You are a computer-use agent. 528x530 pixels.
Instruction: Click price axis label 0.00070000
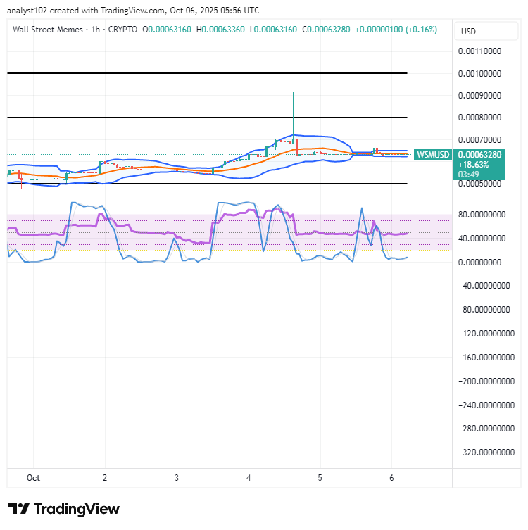point(479,139)
